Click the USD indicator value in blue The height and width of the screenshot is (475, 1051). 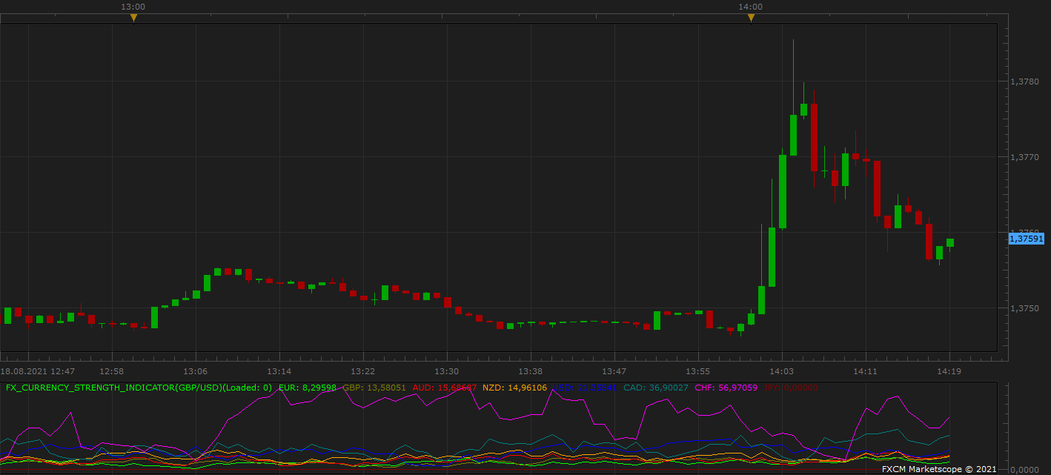[x=585, y=387]
